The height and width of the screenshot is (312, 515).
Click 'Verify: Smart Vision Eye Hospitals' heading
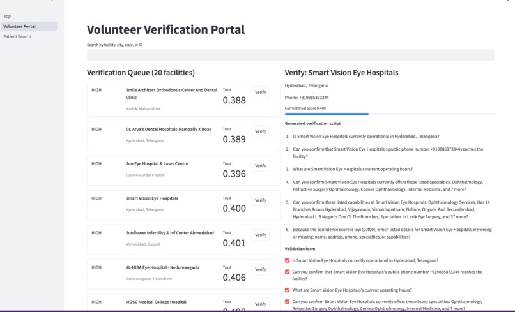[341, 73]
